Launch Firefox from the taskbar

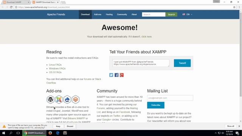click(50, 133)
